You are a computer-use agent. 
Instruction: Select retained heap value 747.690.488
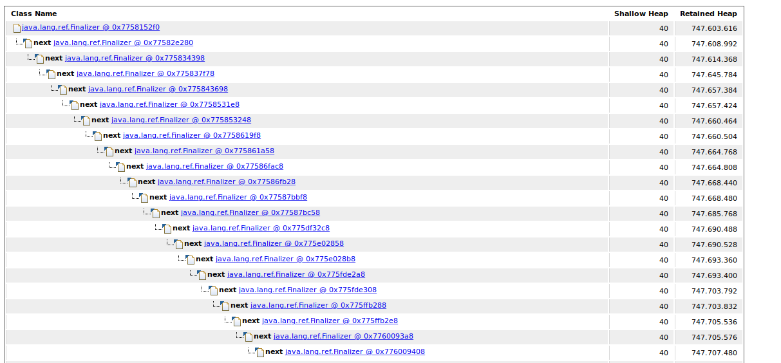coord(714,229)
